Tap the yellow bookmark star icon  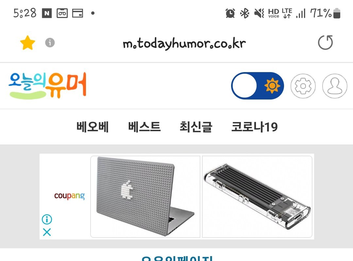point(27,42)
